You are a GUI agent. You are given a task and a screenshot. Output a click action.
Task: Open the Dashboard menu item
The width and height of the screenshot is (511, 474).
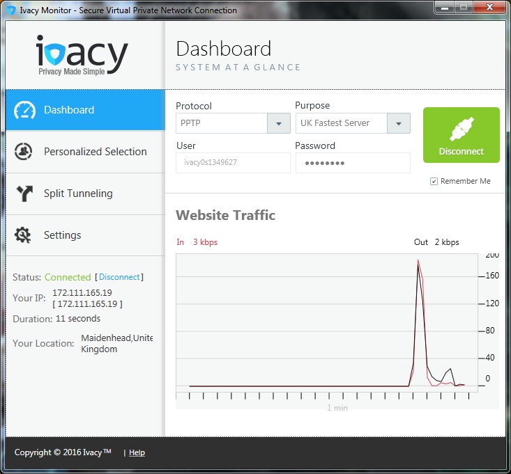click(x=85, y=110)
